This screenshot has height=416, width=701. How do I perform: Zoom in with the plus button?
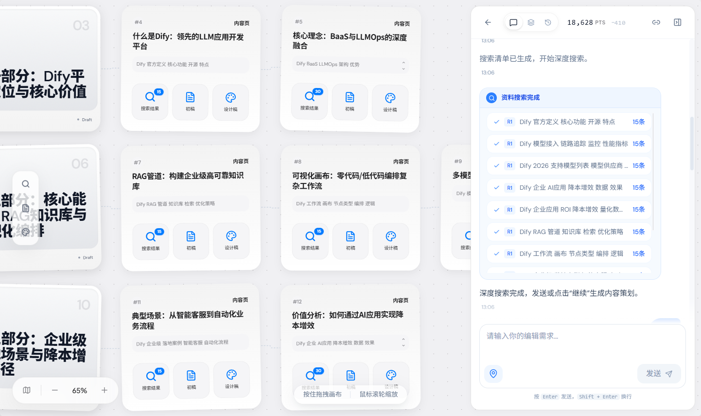tap(104, 390)
